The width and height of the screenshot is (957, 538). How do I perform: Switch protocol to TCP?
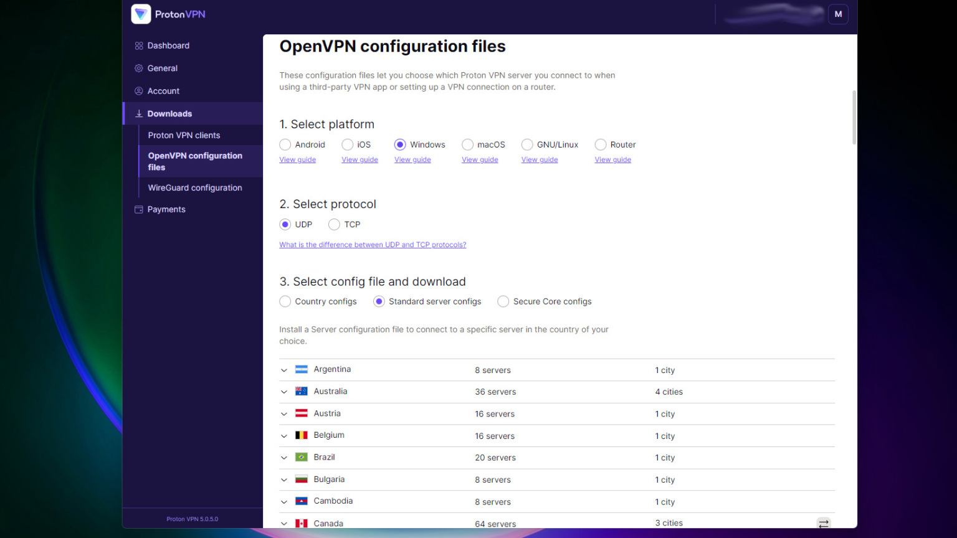point(334,224)
